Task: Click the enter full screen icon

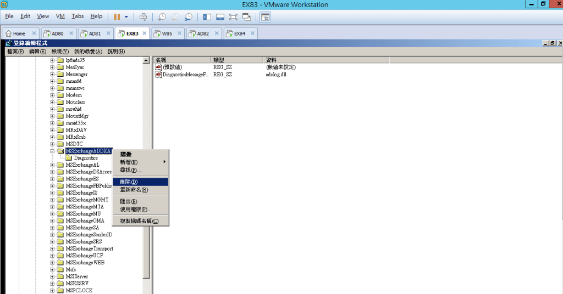Action: 233,16
